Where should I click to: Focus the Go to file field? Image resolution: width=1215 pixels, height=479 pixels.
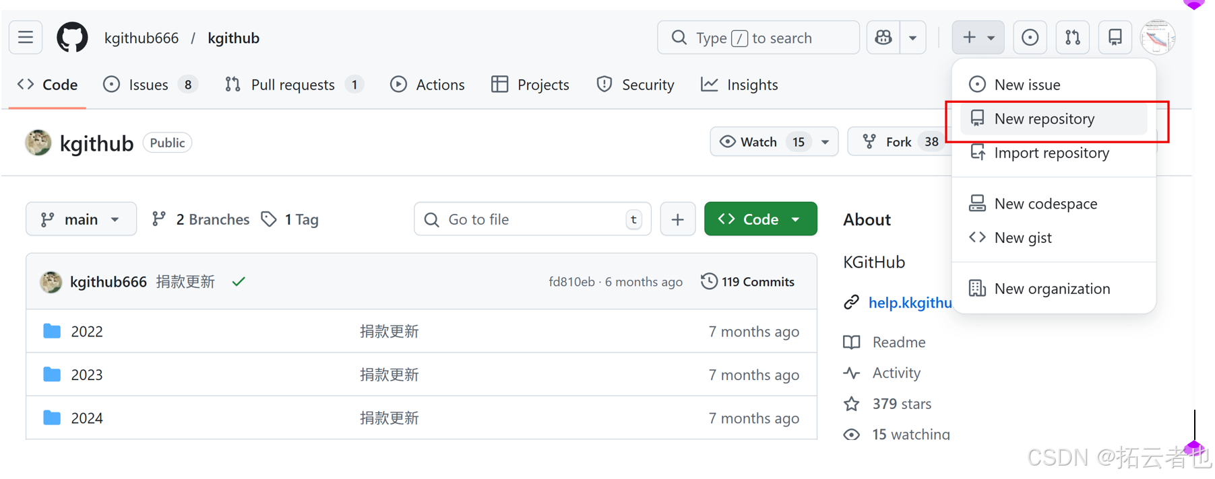[532, 219]
